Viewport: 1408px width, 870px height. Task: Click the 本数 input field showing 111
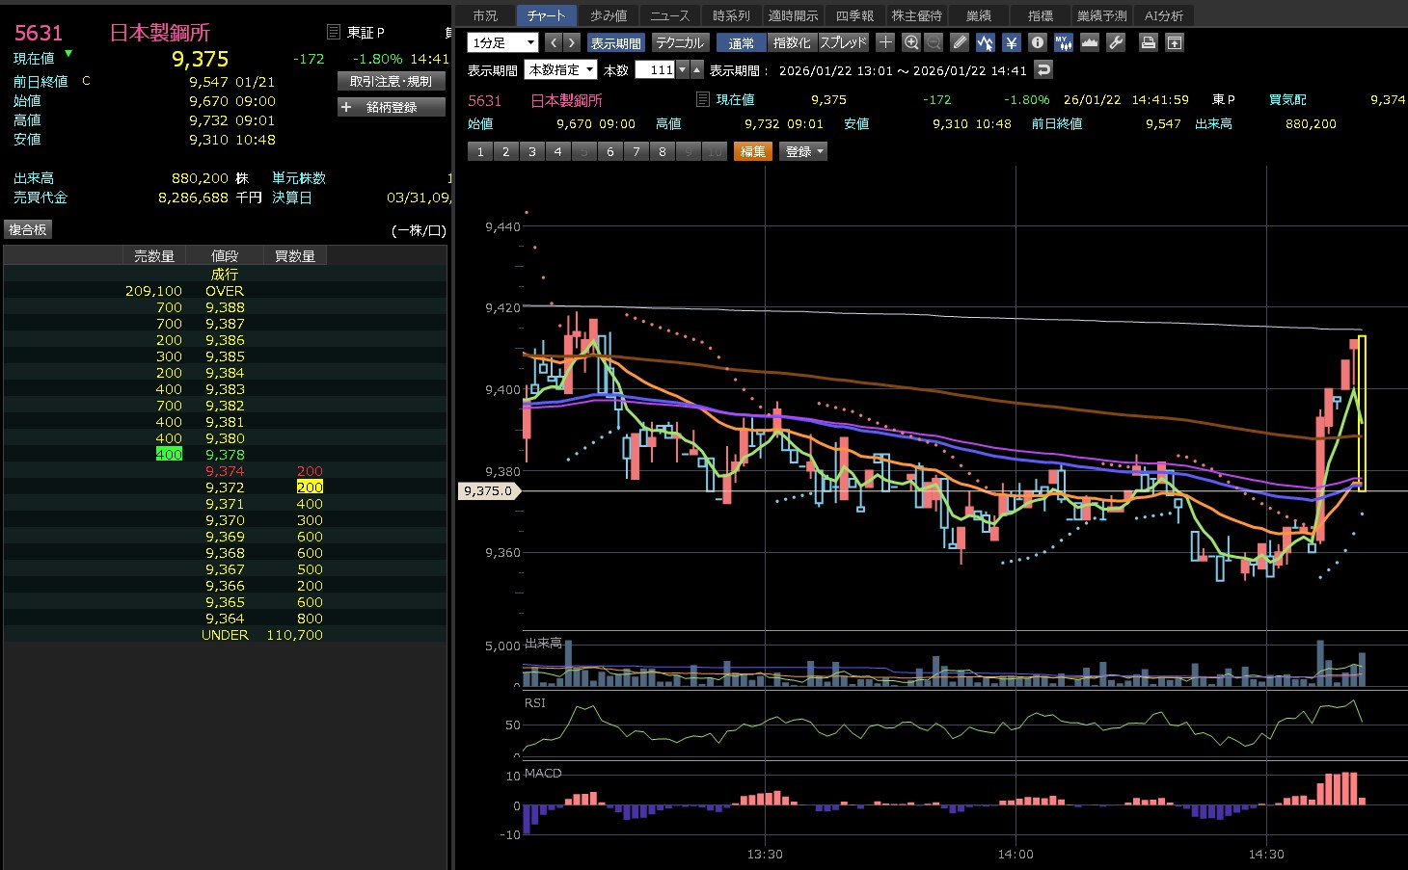tap(657, 70)
